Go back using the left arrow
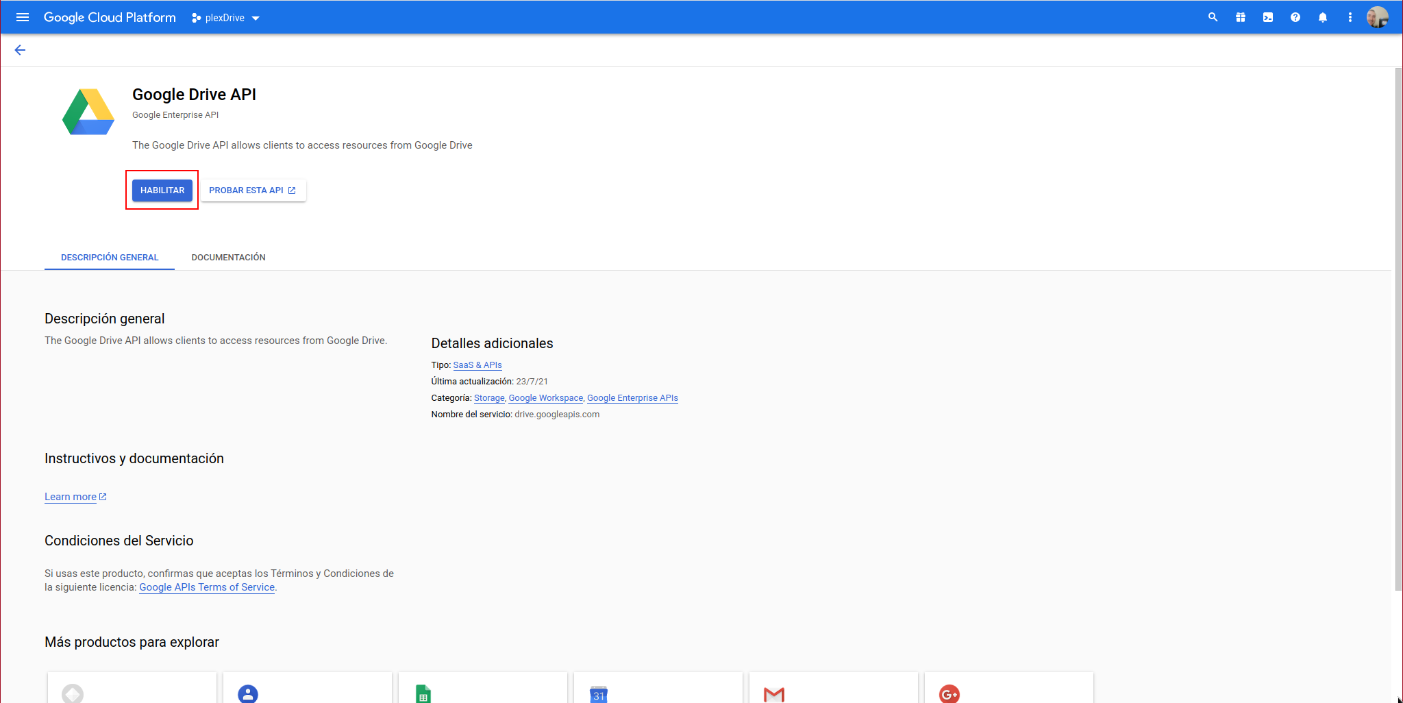Image resolution: width=1403 pixels, height=703 pixels. pos(20,50)
